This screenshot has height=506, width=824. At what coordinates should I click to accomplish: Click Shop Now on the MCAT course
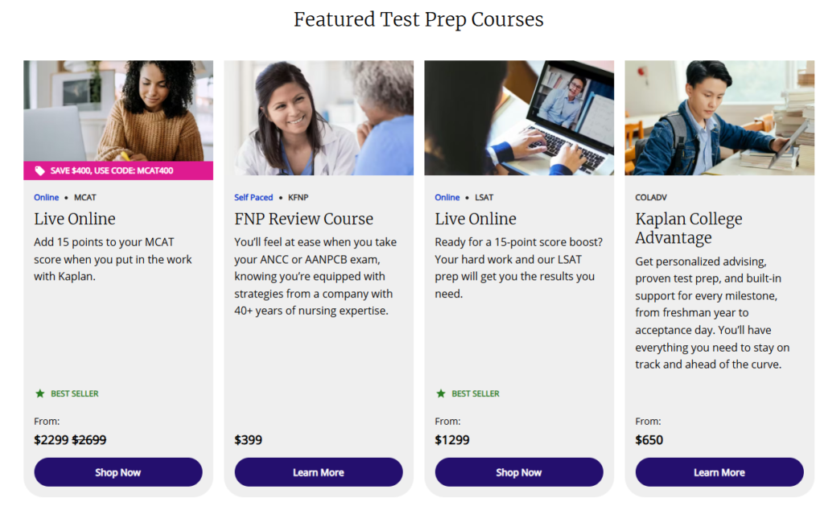point(118,472)
